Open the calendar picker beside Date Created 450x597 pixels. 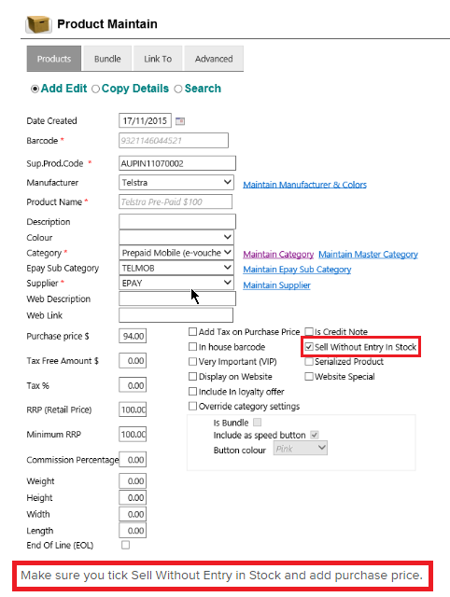coord(180,121)
